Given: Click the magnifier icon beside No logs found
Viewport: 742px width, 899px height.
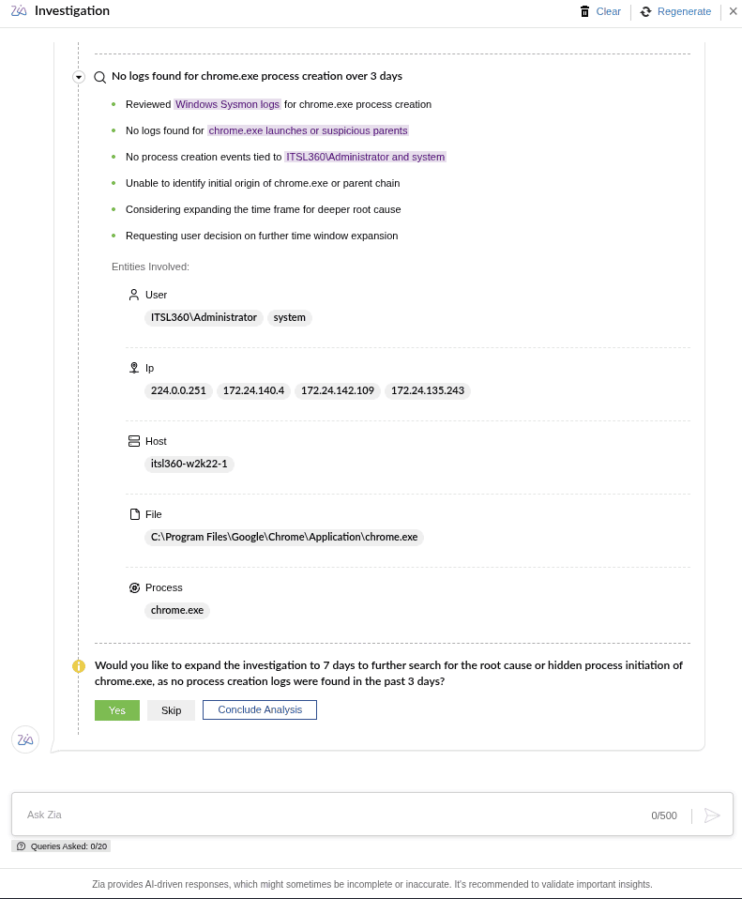Looking at the screenshot, I should tap(99, 77).
